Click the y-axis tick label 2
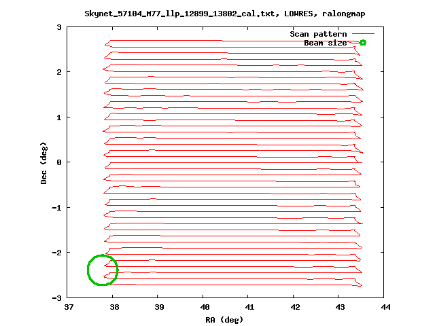This screenshot has width=435, height=326. 60,72
